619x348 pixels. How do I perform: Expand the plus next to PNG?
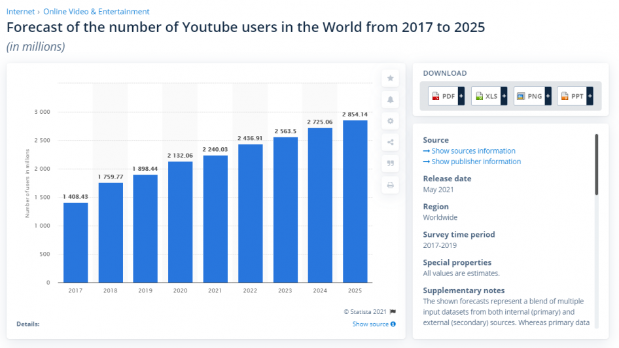click(x=548, y=96)
